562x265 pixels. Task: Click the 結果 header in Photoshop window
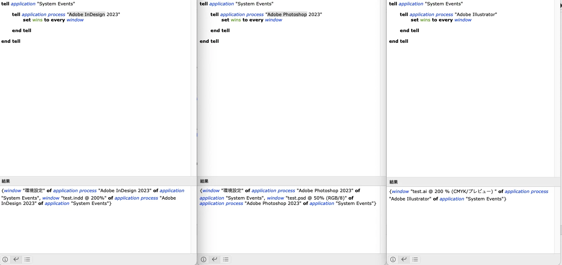(x=204, y=181)
